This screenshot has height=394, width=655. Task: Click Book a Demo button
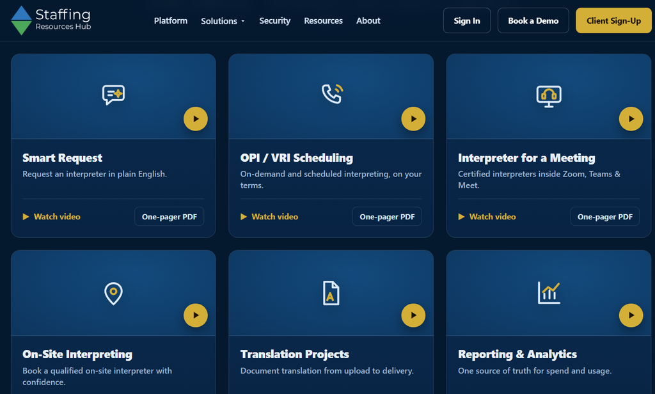click(533, 20)
